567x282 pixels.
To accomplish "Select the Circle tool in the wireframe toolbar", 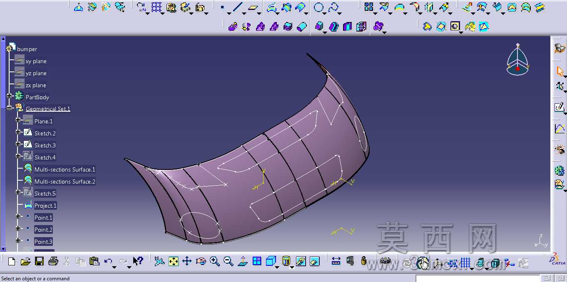I will 319,7.
